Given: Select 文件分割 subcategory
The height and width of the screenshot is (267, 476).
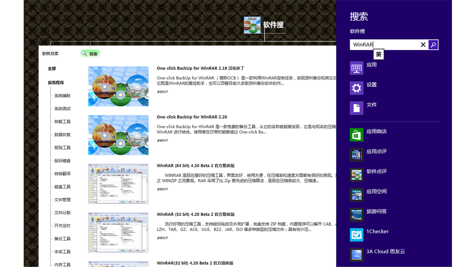Looking at the screenshot, I should [x=62, y=213].
